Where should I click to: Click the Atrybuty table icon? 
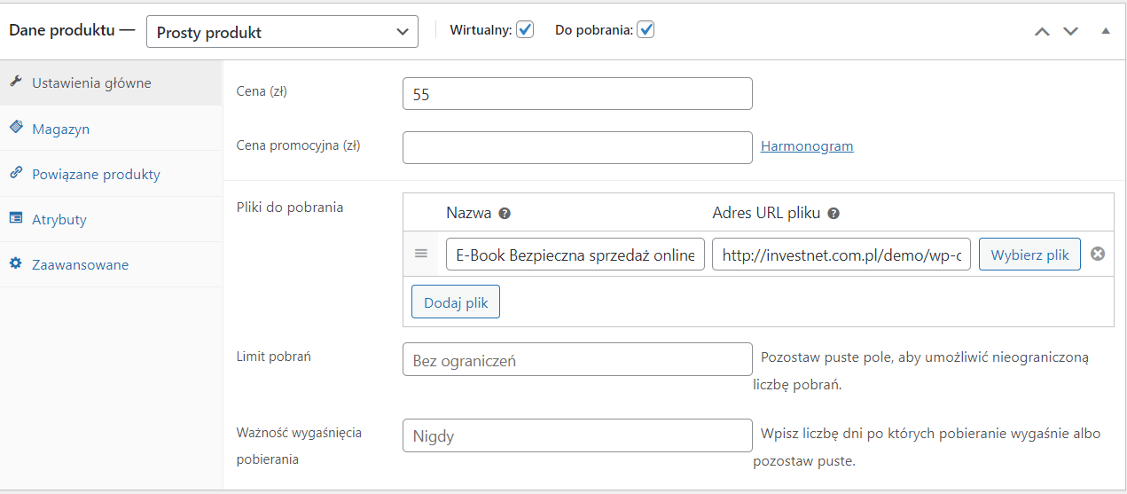pos(15,219)
